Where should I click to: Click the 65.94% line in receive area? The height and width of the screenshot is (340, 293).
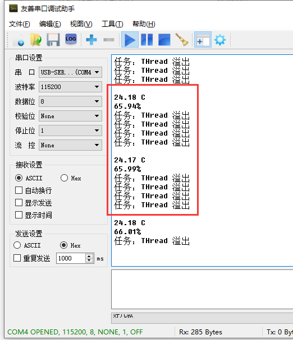point(127,106)
